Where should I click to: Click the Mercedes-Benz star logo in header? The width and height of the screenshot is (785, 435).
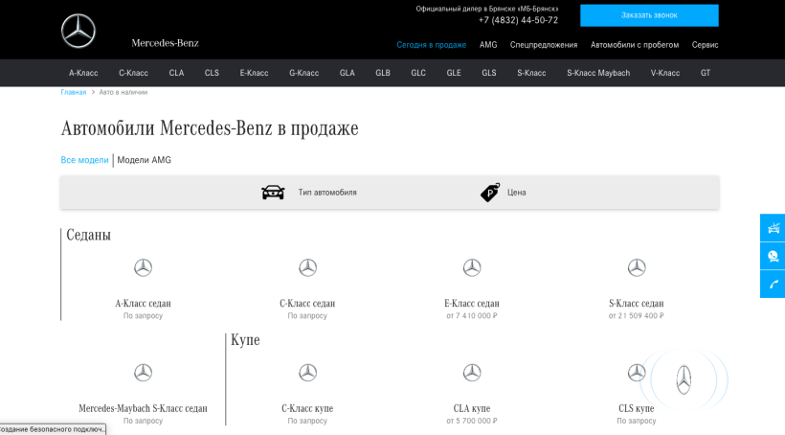click(78, 31)
